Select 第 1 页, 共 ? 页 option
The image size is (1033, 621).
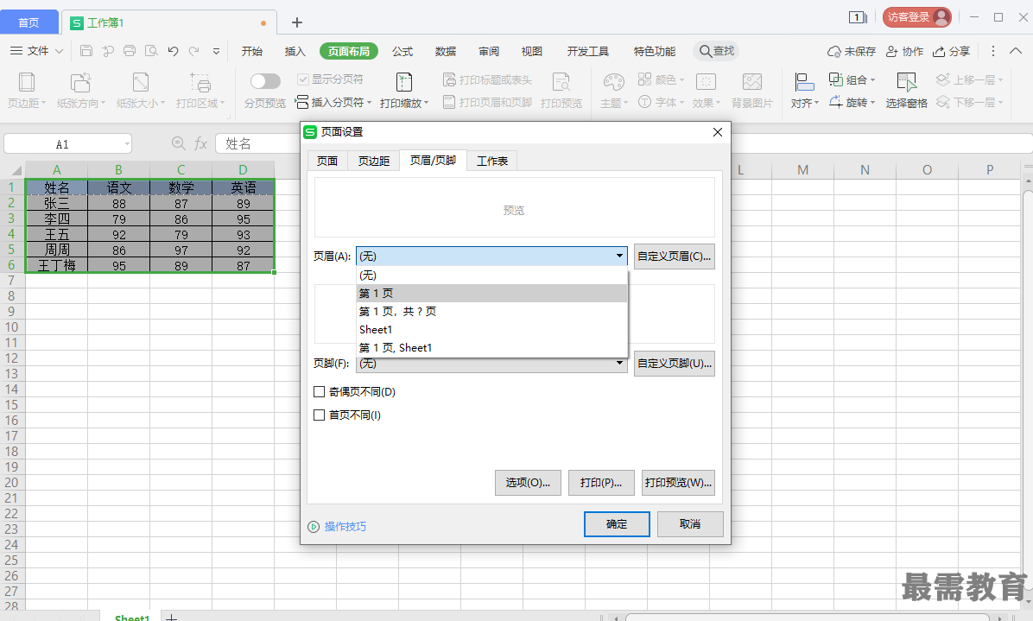492,312
